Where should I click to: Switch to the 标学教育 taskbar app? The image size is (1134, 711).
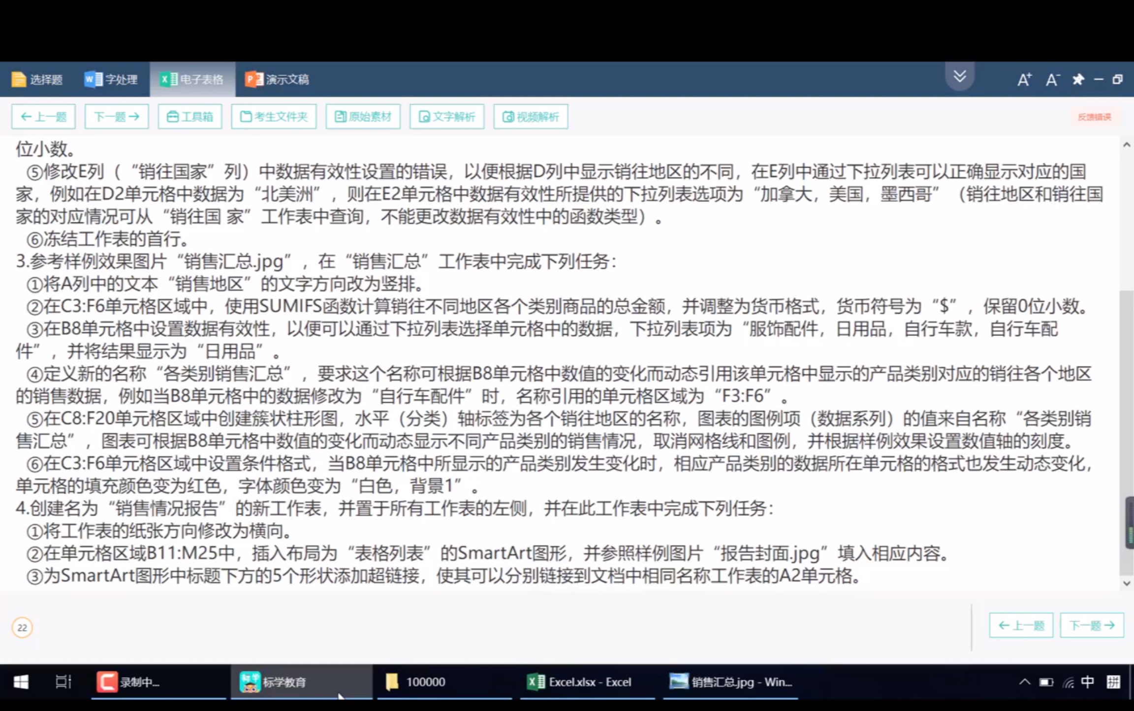click(x=301, y=682)
